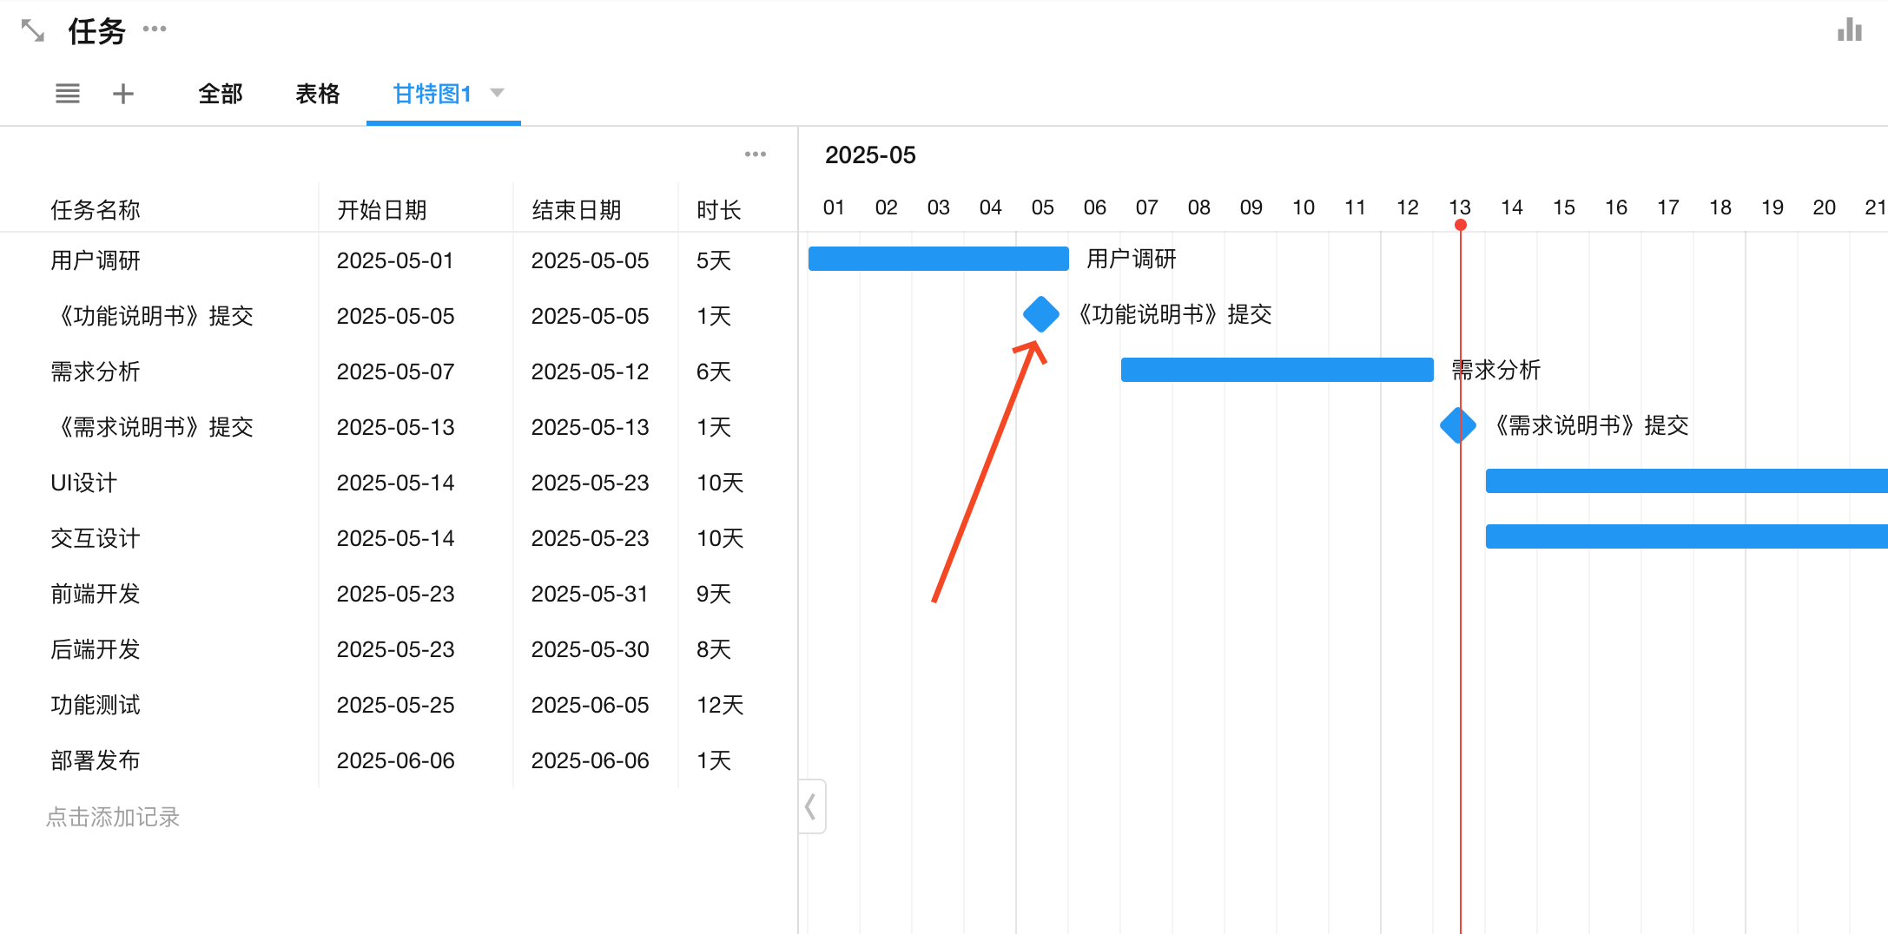Expand the 甘特图1 tab dropdown arrow
The height and width of the screenshot is (934, 1888).
(x=498, y=93)
